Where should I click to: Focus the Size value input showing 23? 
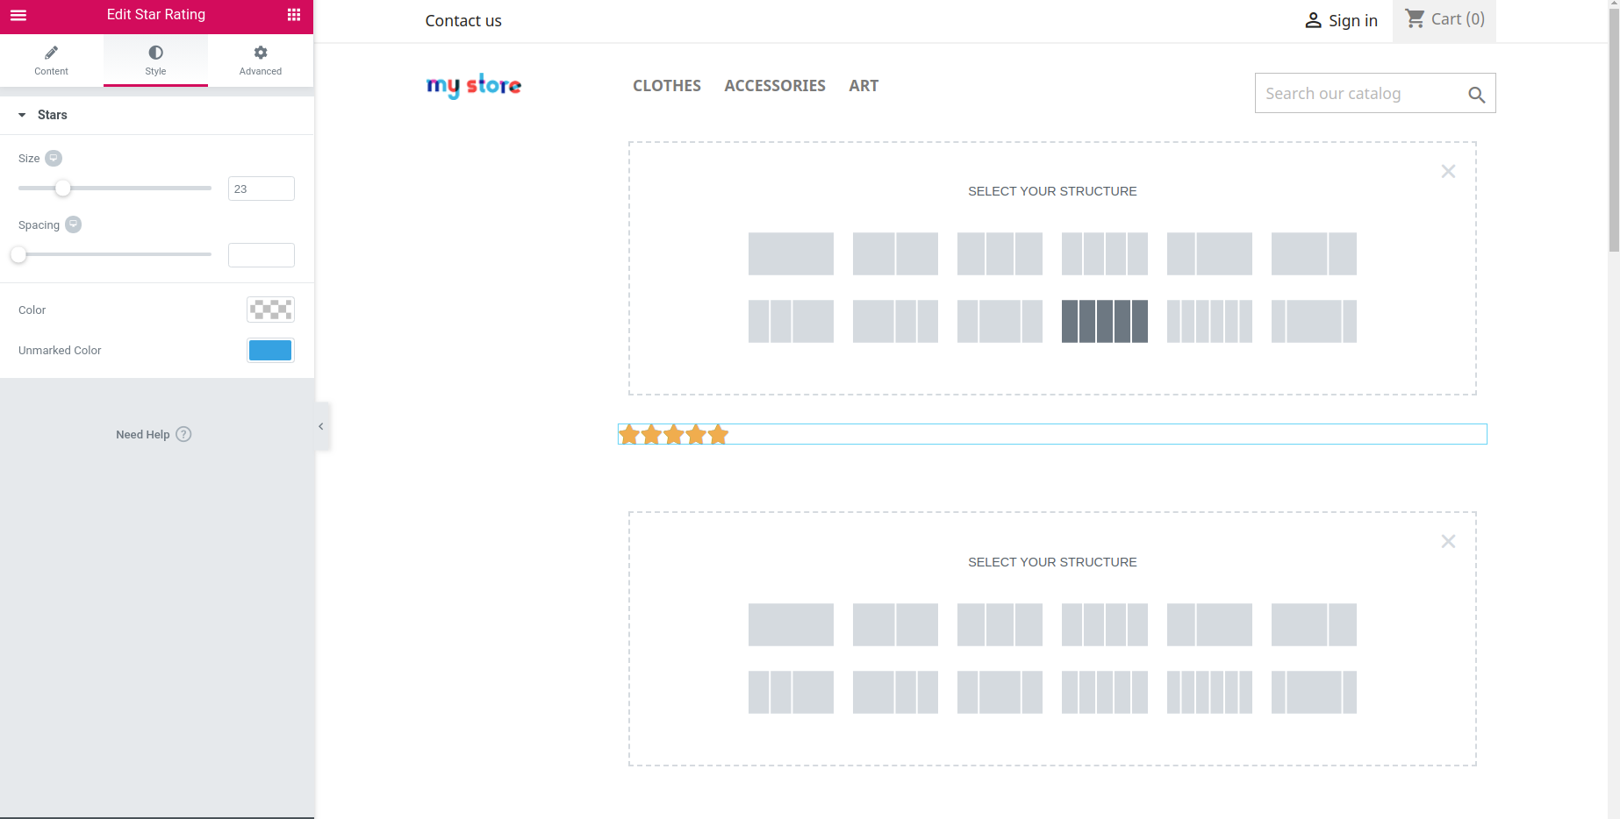pyautogui.click(x=262, y=189)
